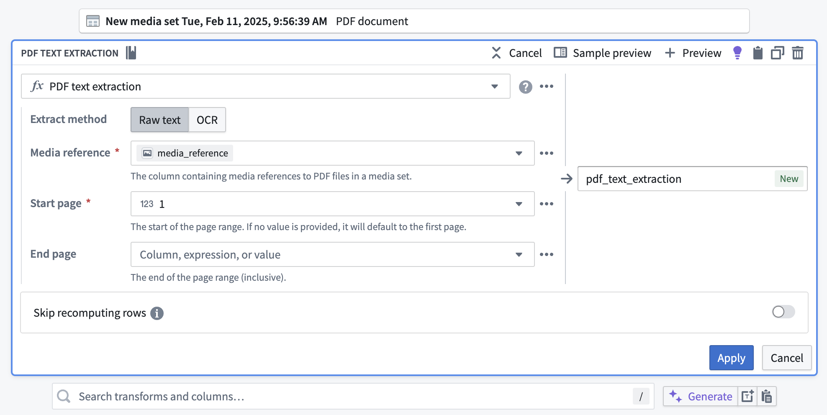827x415 pixels.
Task: Click the duplicate transform icon
Action: [x=777, y=53]
